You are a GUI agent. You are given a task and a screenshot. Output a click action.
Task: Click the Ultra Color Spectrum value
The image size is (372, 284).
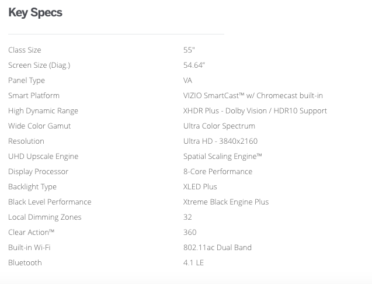coord(219,126)
